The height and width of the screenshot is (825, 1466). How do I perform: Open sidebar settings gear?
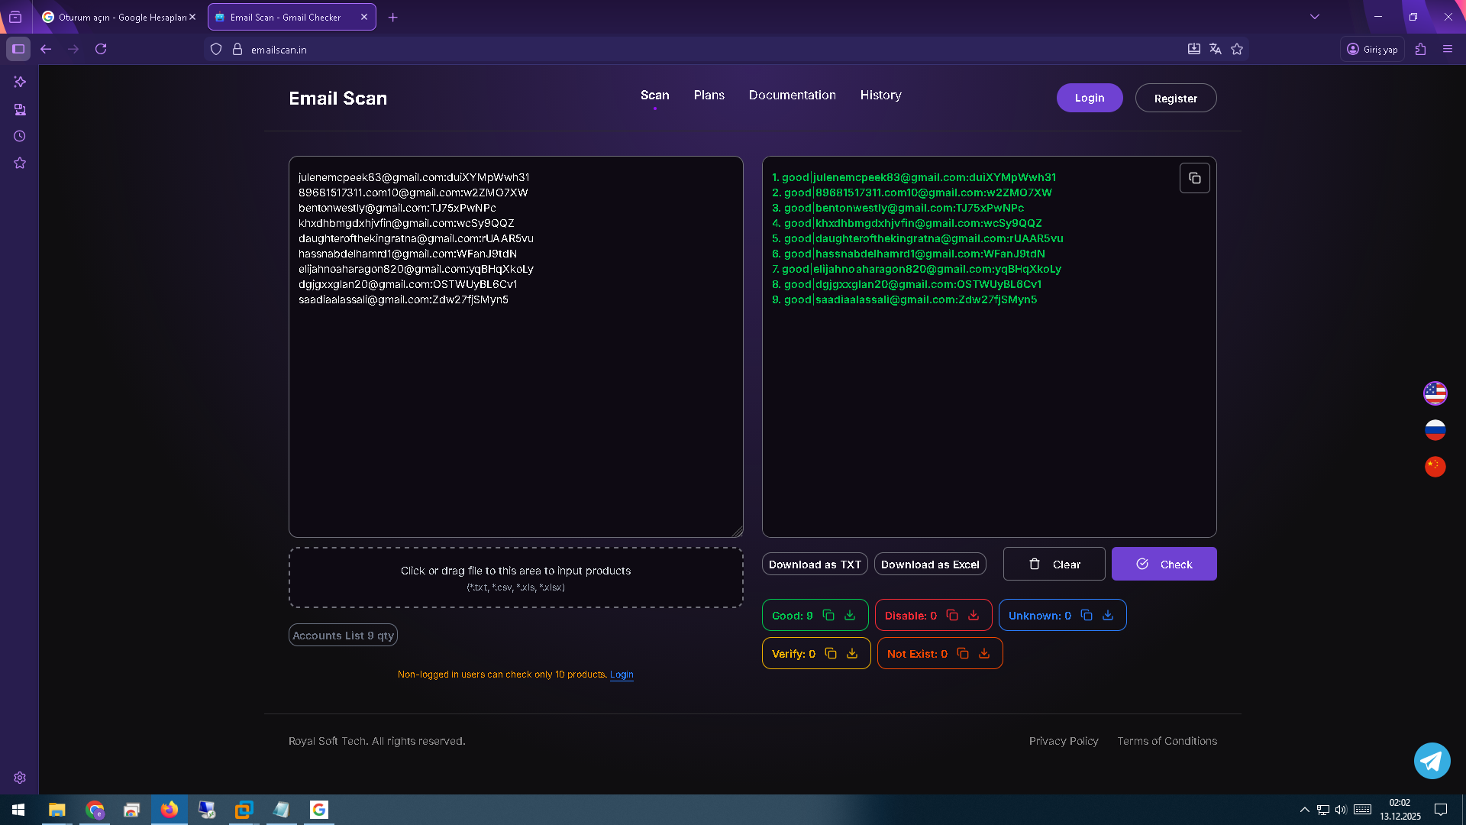[x=20, y=778]
